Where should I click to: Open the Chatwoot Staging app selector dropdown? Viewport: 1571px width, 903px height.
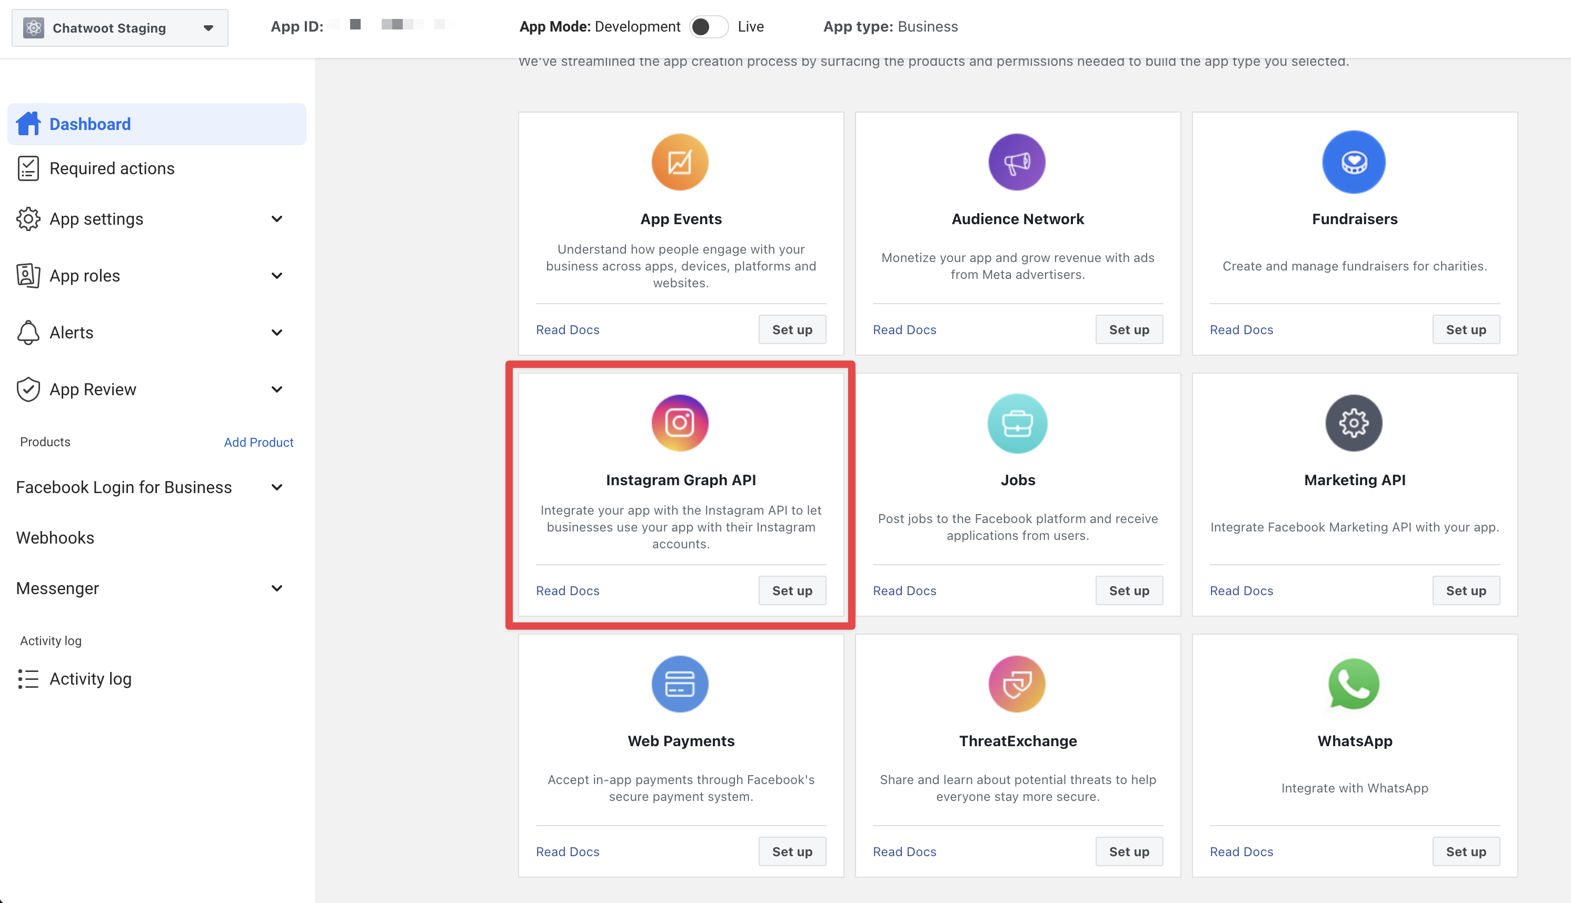120,28
